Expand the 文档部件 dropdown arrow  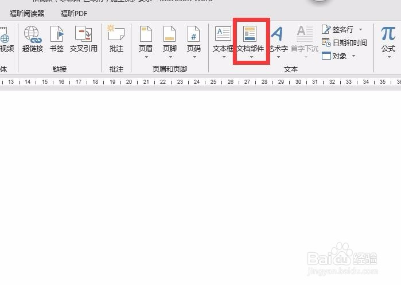pos(251,57)
